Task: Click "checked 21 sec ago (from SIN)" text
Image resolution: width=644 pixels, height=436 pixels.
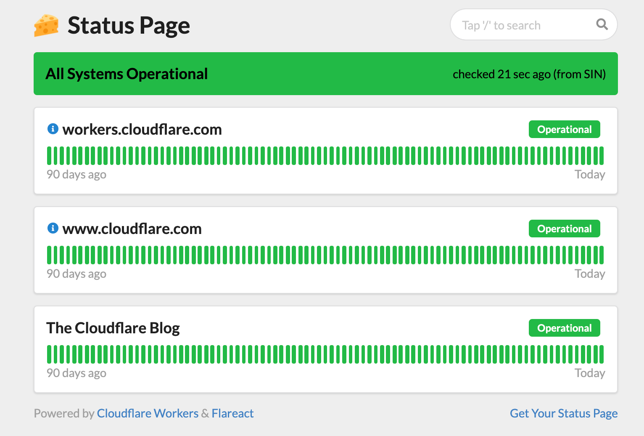Action: 529,74
